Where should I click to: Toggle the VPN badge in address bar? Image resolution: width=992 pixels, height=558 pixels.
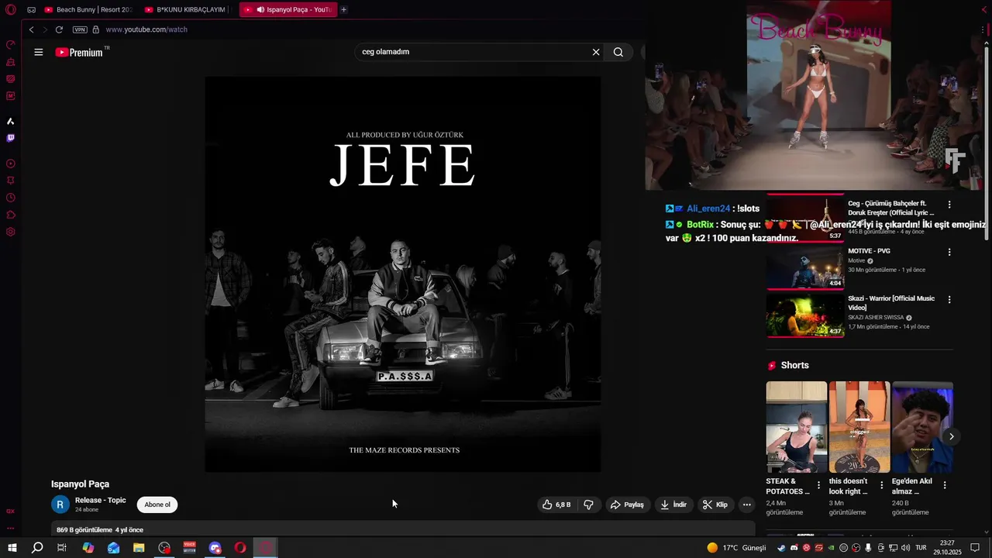(x=80, y=29)
